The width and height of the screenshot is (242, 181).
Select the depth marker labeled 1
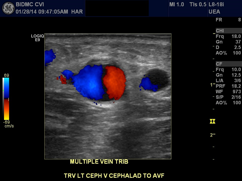tap(211, 85)
